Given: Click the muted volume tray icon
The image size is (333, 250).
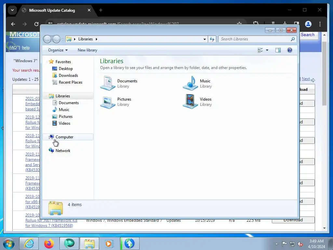Looking at the screenshot, I should click(300, 244).
